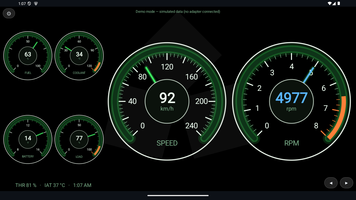Go to next dashboard page arrow

347,183
